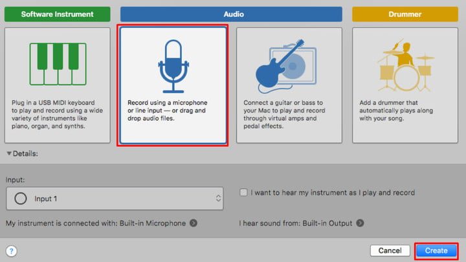The image size is (466, 262).
Task: Choose the guitar and amp icon
Action: [x=287, y=66]
